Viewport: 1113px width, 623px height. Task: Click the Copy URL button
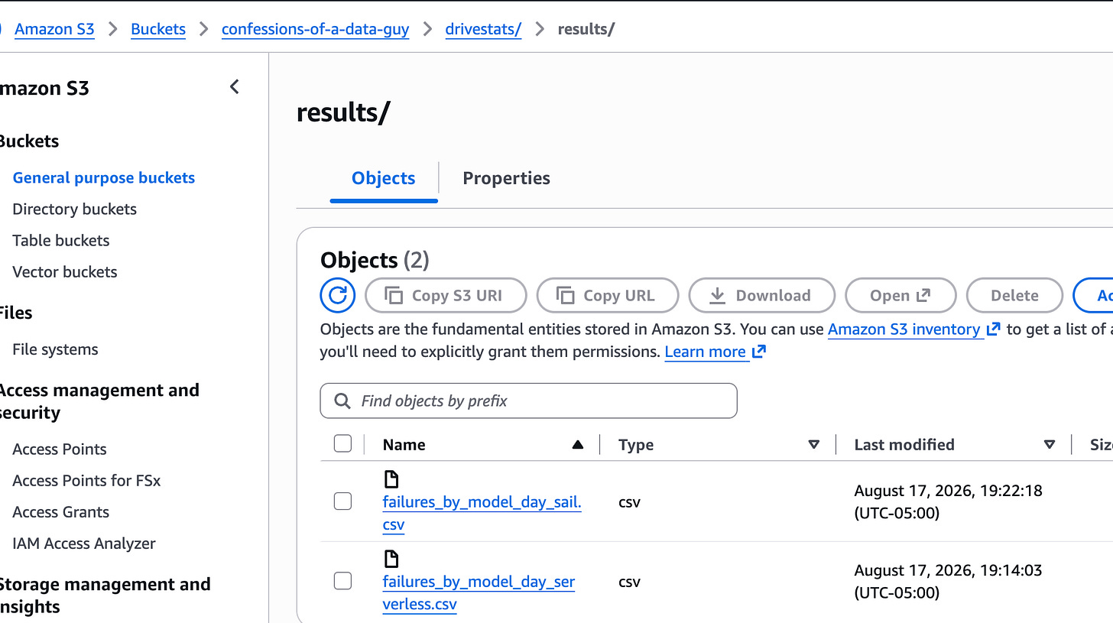click(608, 295)
